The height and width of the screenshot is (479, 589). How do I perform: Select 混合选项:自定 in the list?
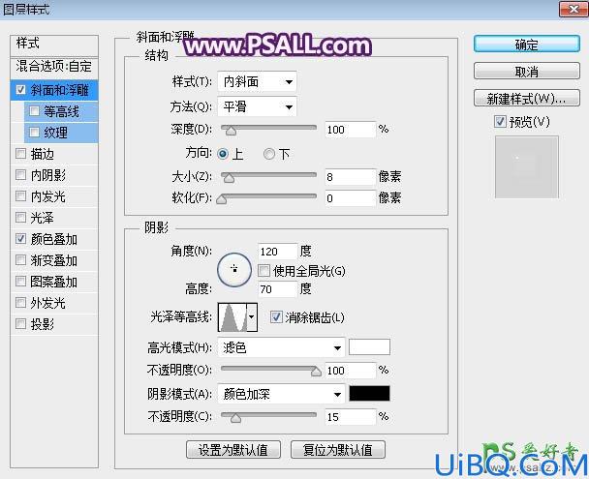(x=54, y=67)
